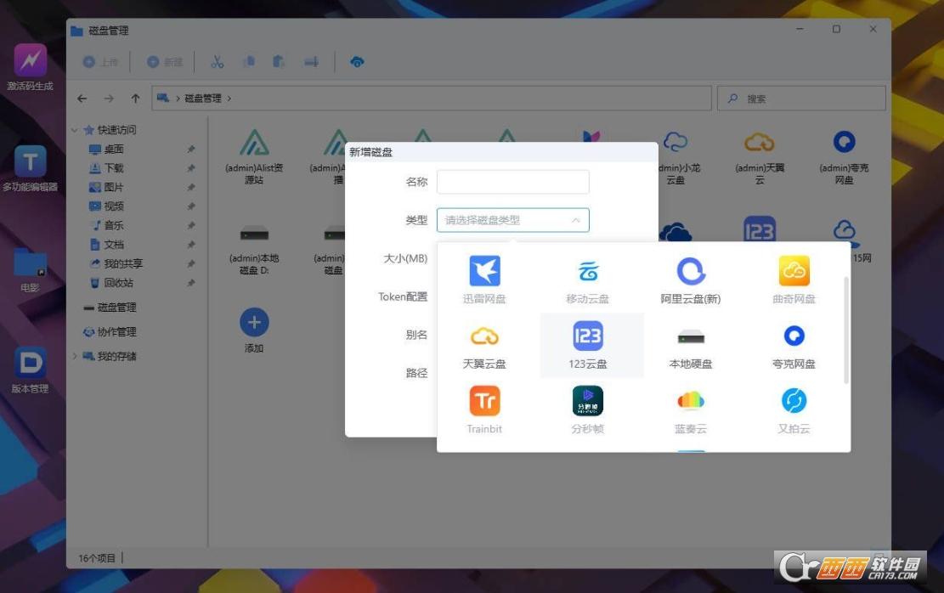This screenshot has height=593, width=944.
Task: Open 电影 desktop folder
Action: click(30, 269)
